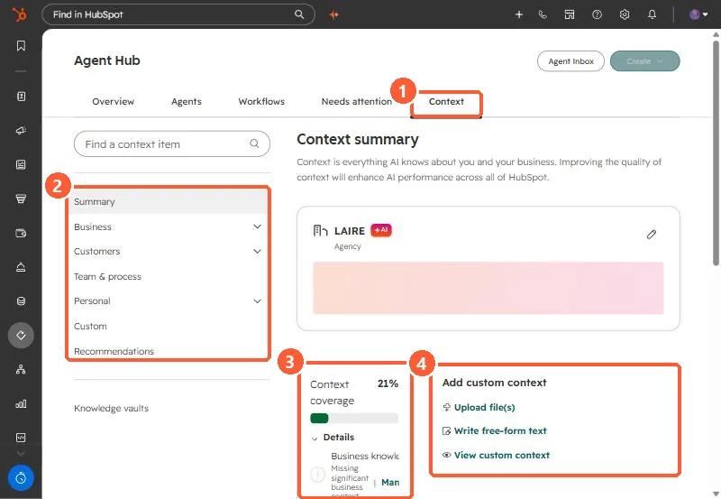Click the Agent Hub page title
This screenshot has height=499, width=721.
[107, 60]
